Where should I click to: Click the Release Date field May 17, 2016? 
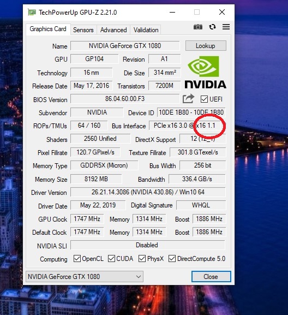tap(91, 86)
